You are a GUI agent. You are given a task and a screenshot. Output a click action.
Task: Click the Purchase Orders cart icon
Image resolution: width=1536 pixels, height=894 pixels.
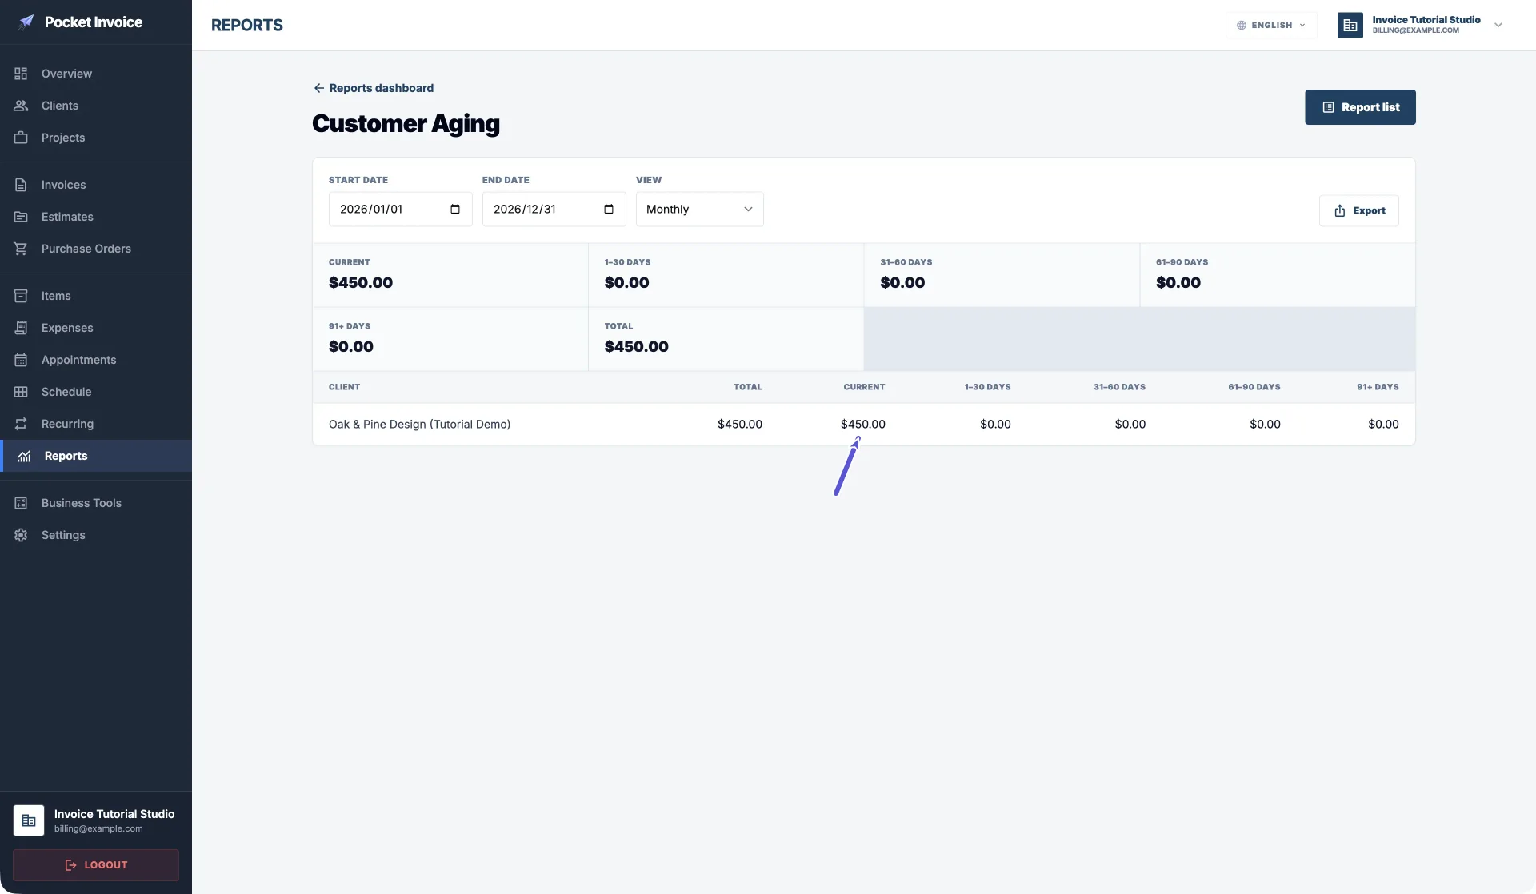(21, 249)
